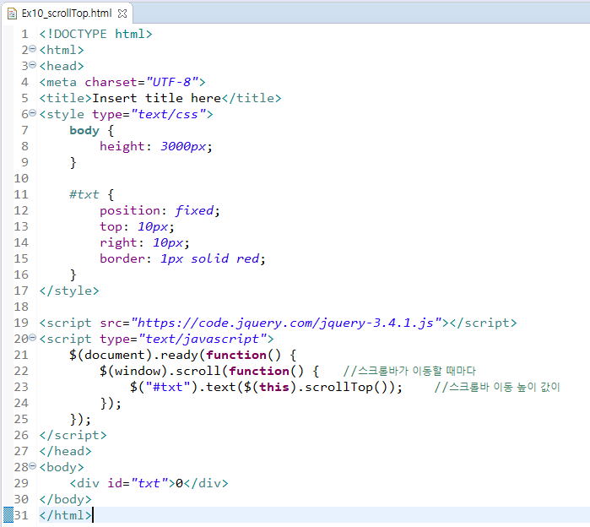Click the Korean comment on line 22
This screenshot has width=590, height=527.
[x=409, y=371]
